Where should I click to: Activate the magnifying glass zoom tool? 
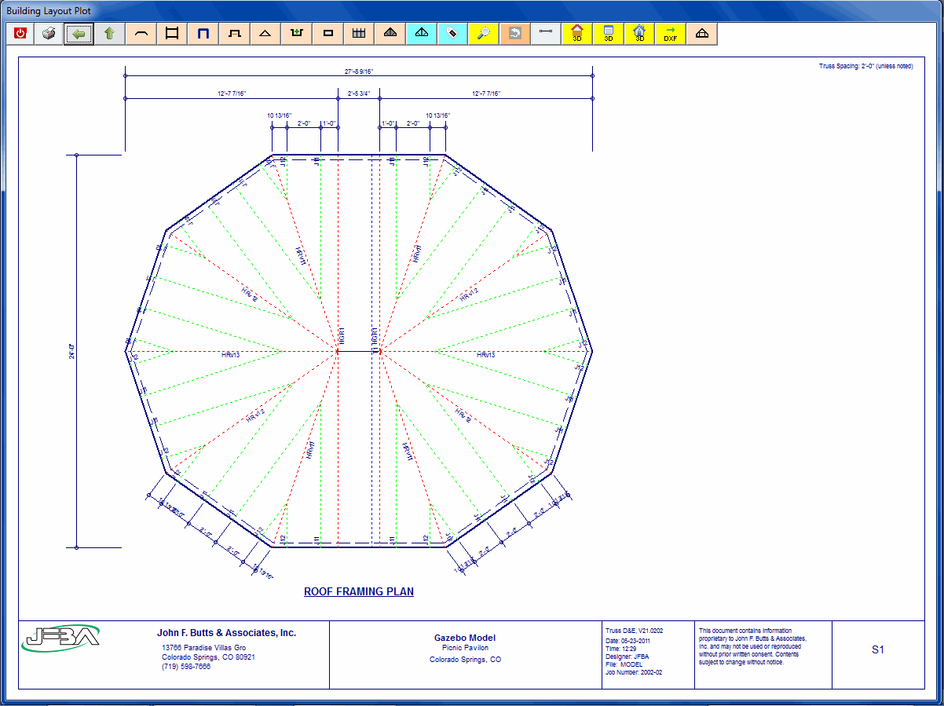click(x=484, y=34)
